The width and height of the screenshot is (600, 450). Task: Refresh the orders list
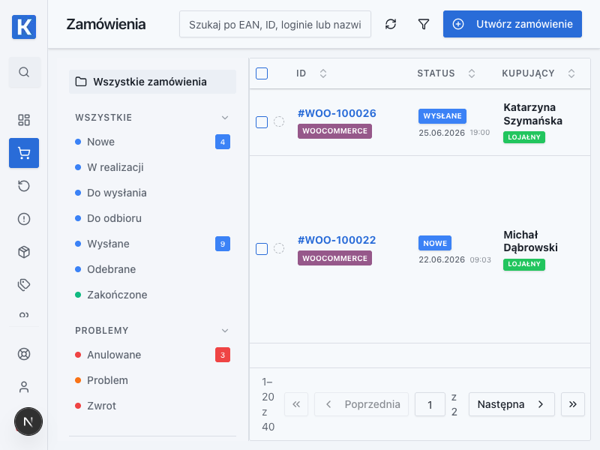pyautogui.click(x=391, y=24)
